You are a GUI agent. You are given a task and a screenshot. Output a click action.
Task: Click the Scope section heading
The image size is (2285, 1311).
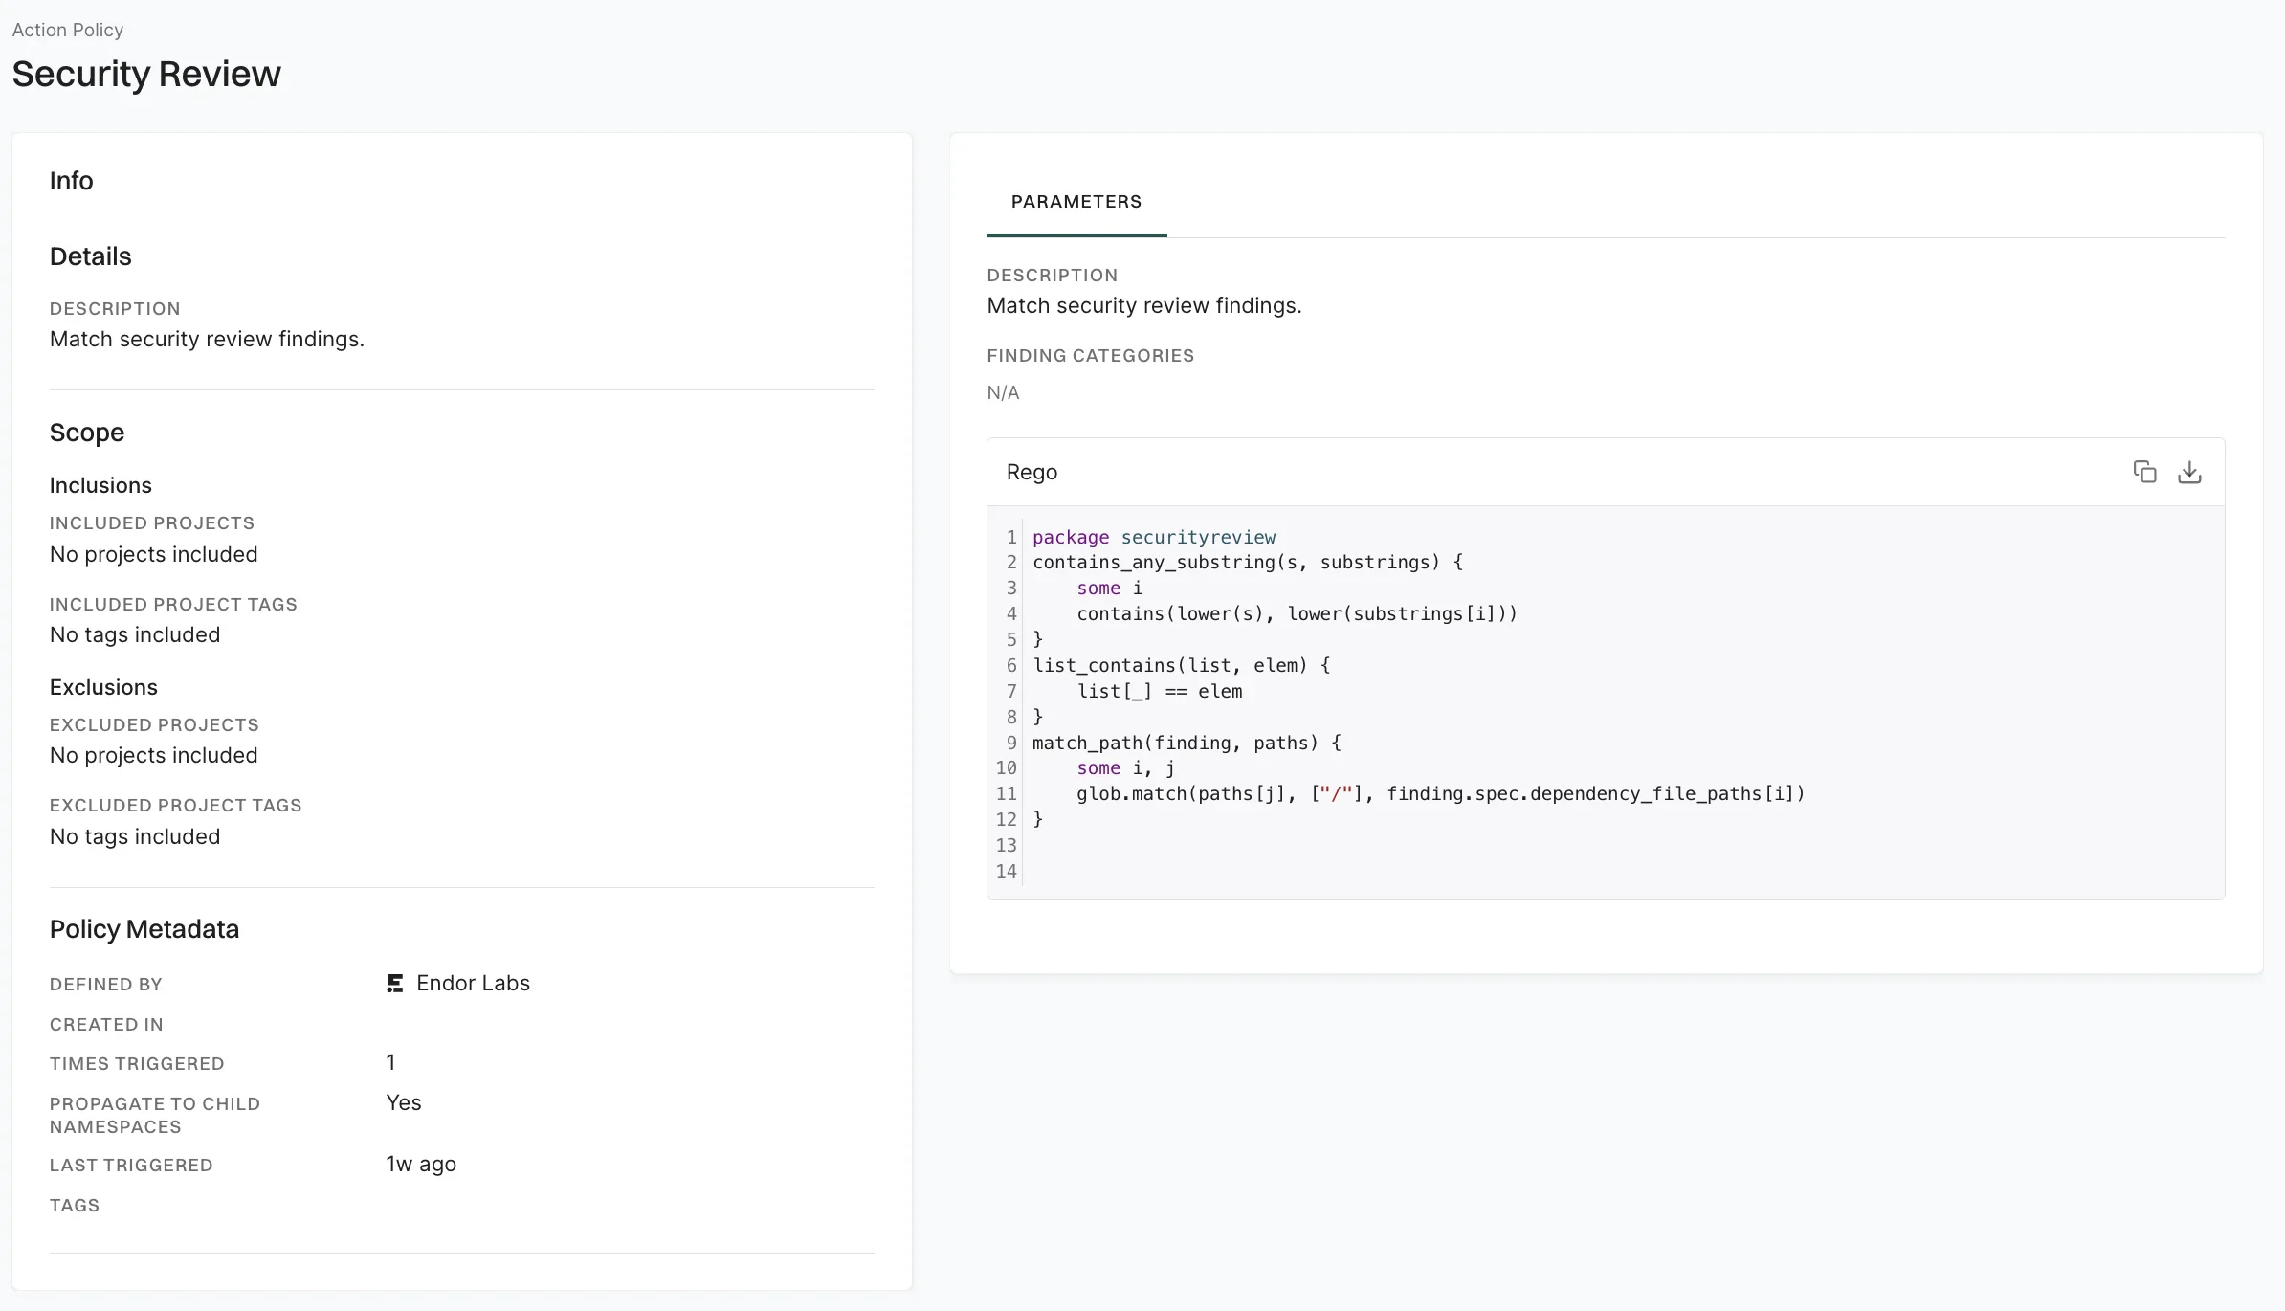click(87, 433)
